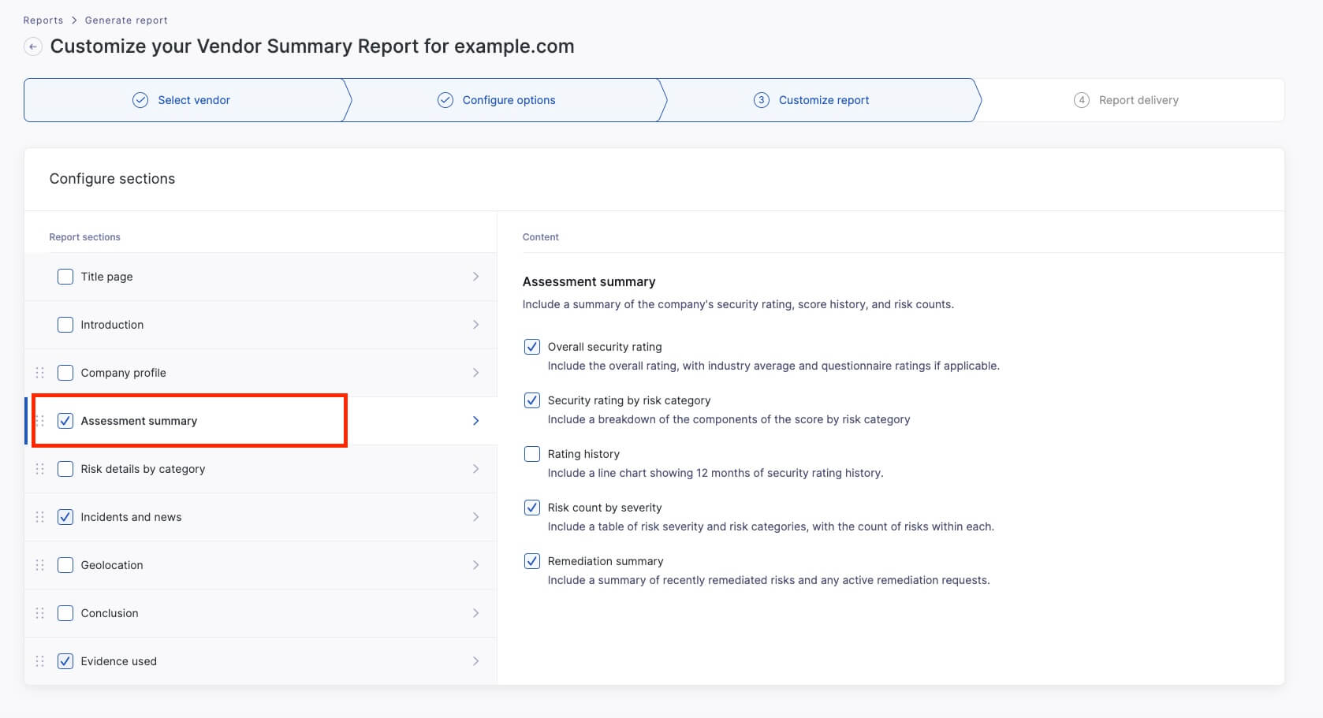Open the Assessment summary chevron
Viewport: 1323px width, 718px height.
tap(475, 421)
